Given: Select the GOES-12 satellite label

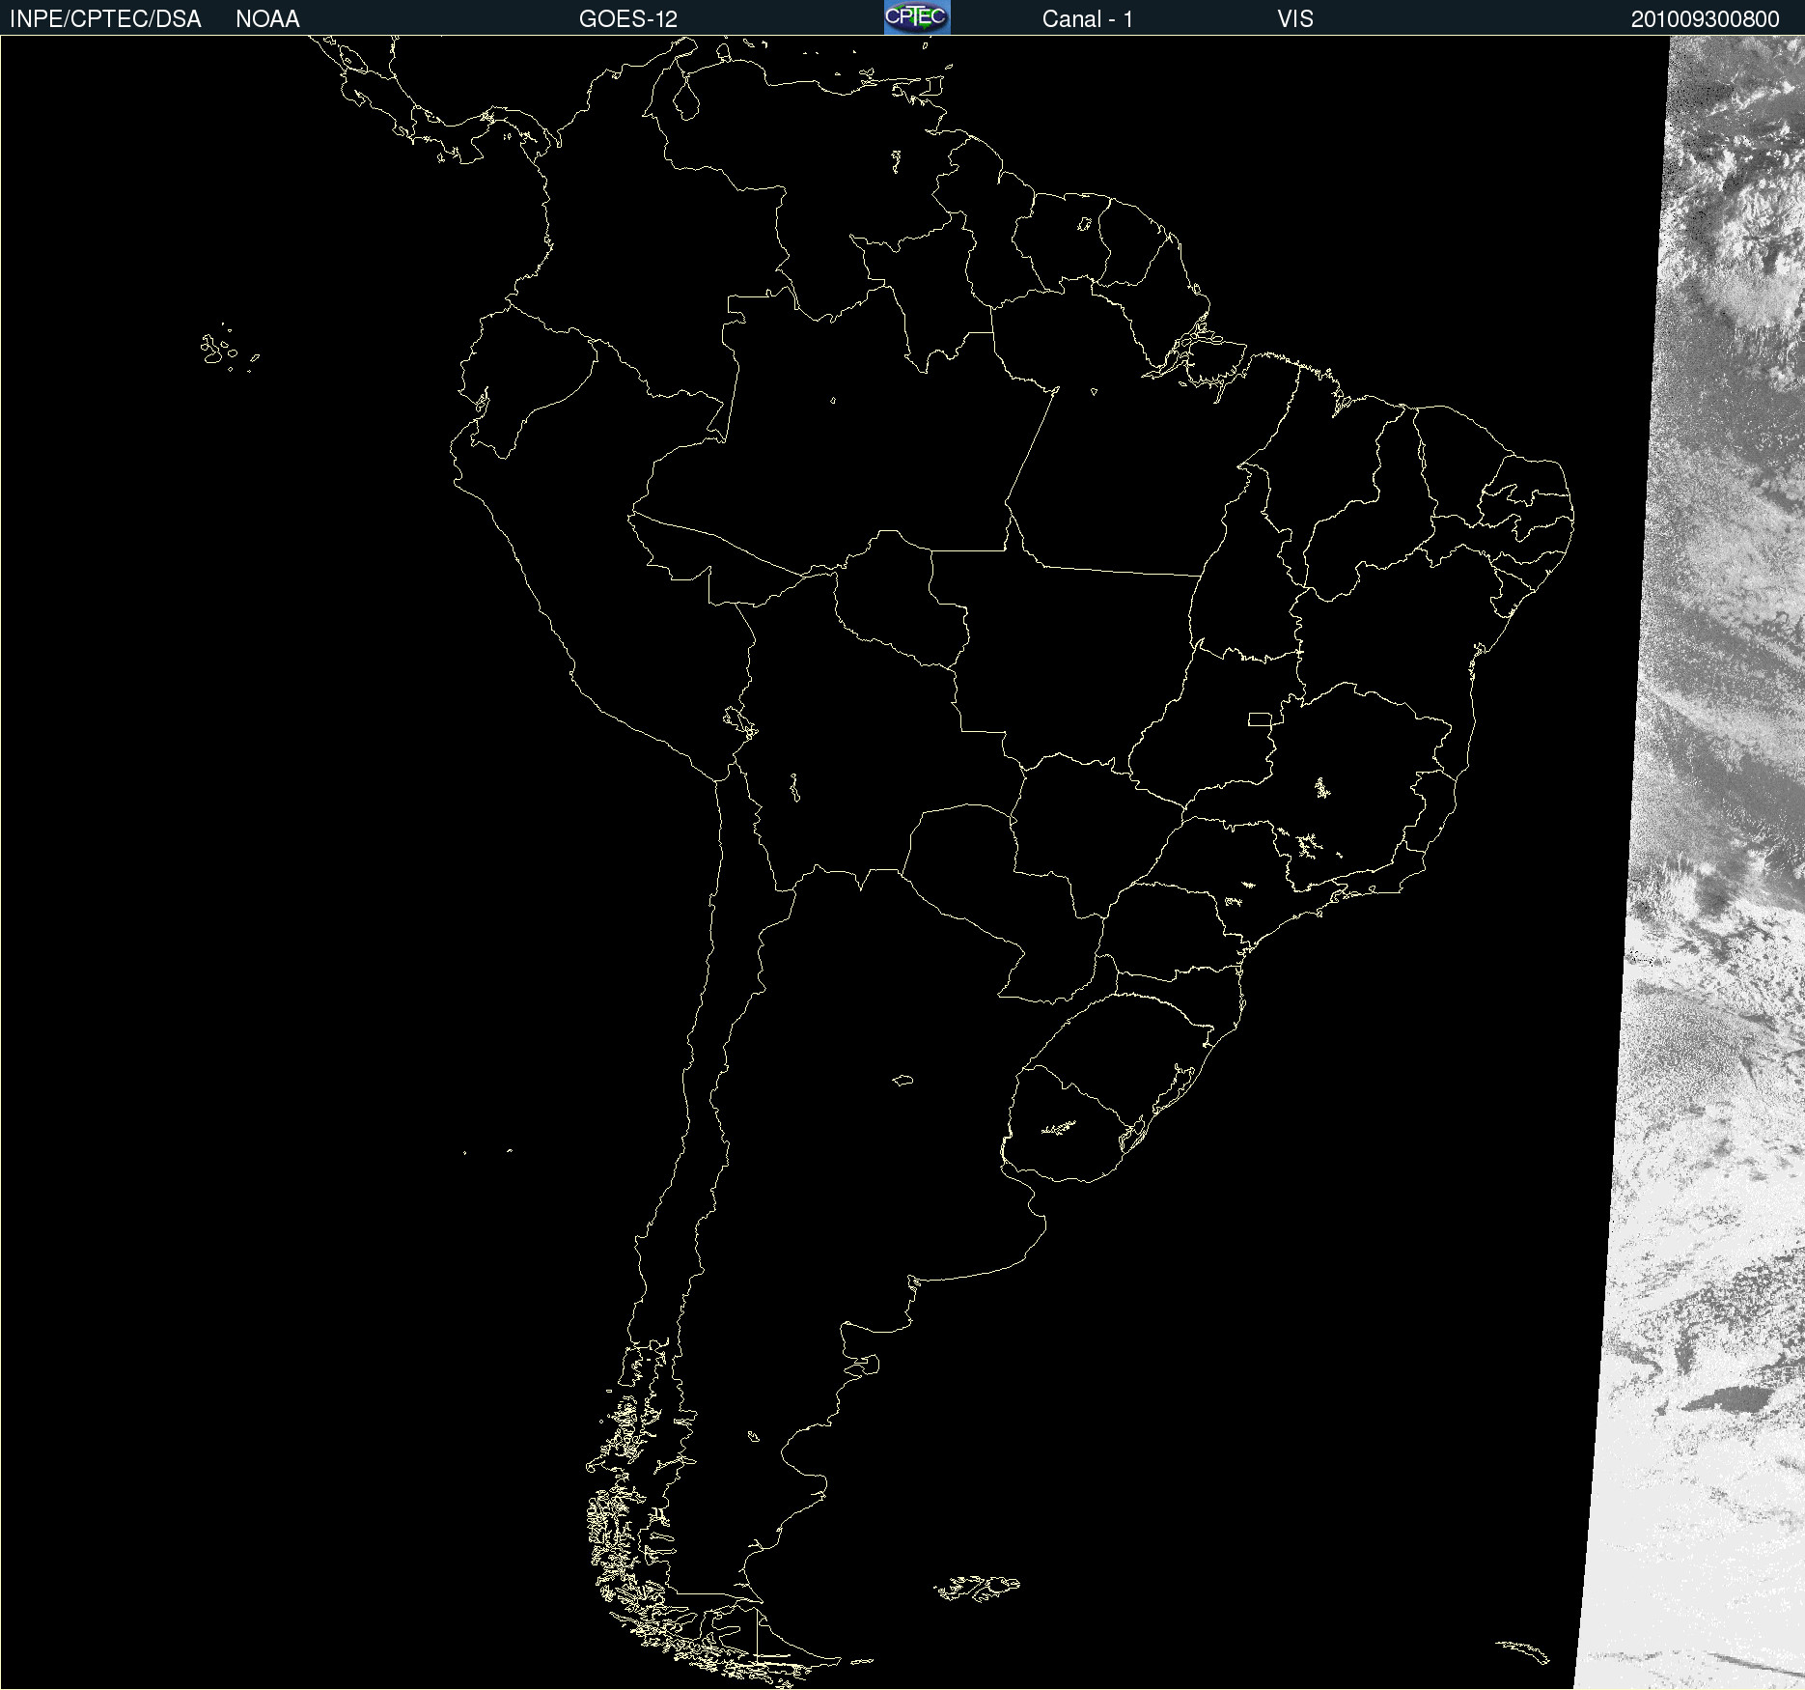Looking at the screenshot, I should (628, 19).
